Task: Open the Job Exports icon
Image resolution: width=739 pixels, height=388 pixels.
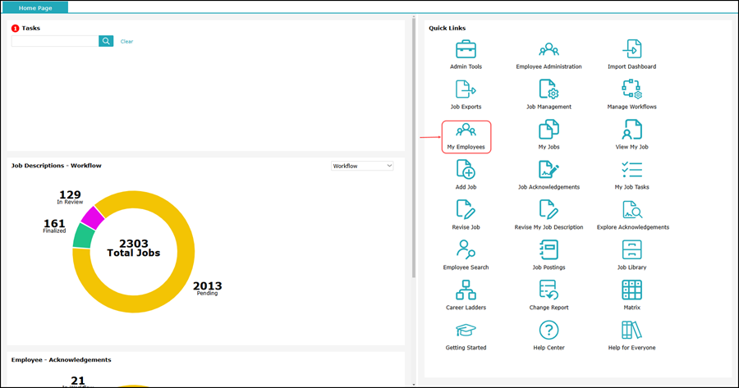Action: pos(466,89)
